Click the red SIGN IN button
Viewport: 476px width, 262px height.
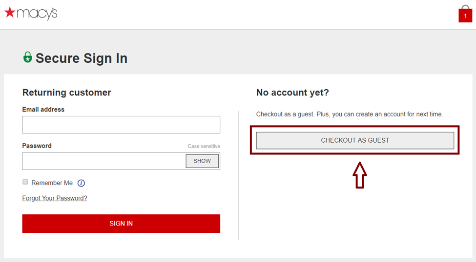tap(121, 224)
